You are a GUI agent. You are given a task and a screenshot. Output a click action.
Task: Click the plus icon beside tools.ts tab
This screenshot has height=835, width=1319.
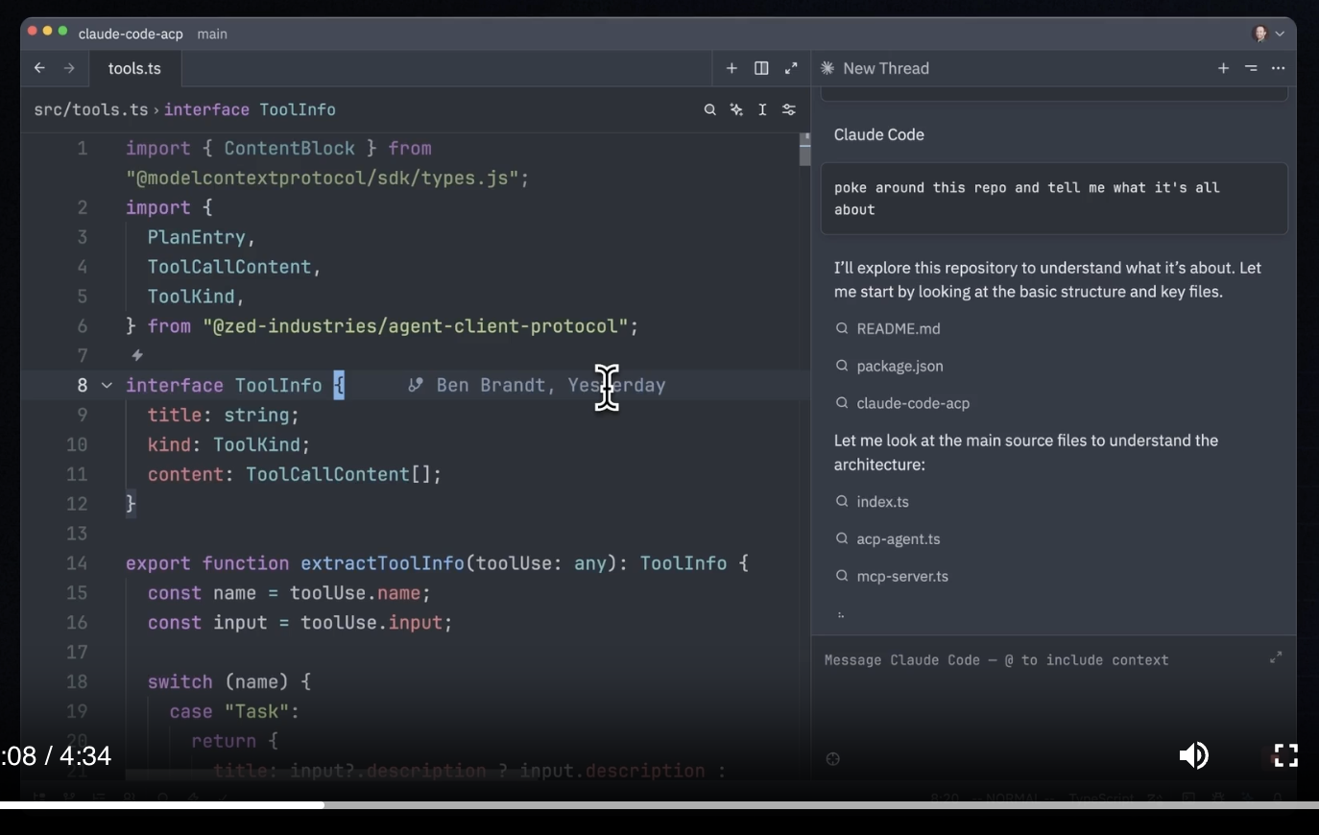click(731, 68)
